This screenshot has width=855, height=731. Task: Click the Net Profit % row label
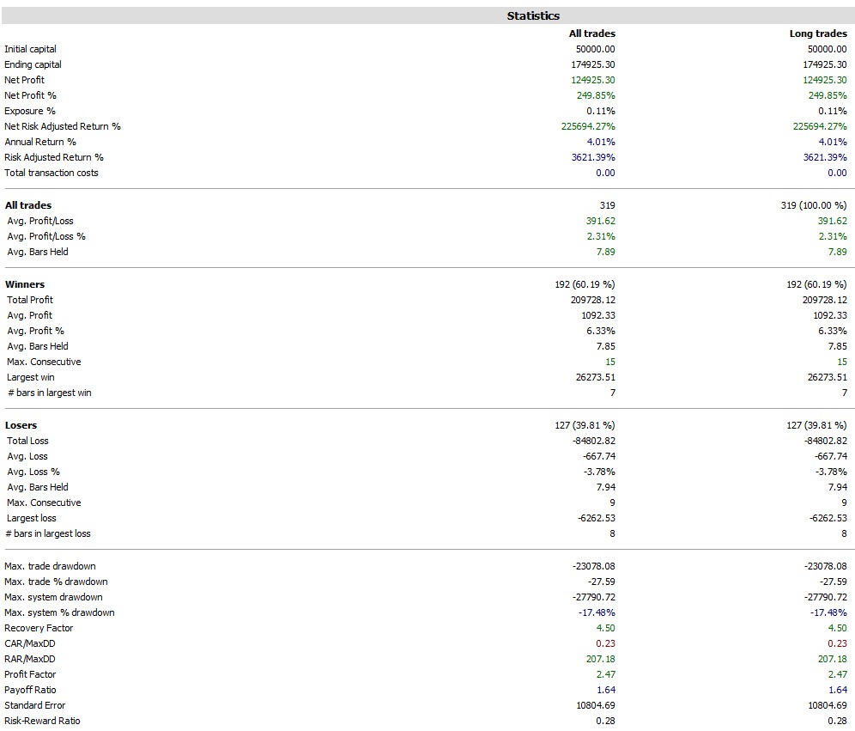coord(30,95)
